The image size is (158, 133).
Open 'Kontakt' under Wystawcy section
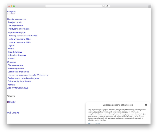(x=11, y=85)
